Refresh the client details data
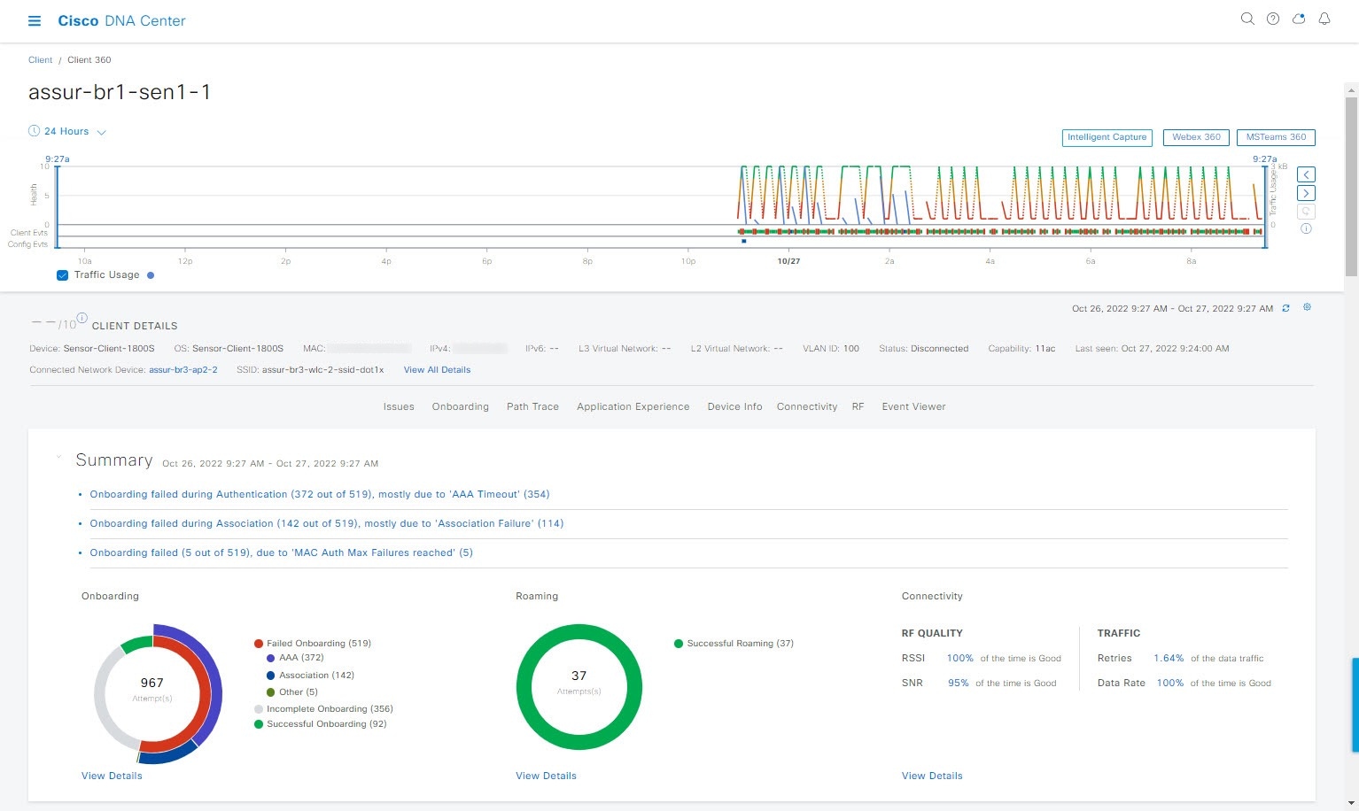 pyautogui.click(x=1286, y=308)
